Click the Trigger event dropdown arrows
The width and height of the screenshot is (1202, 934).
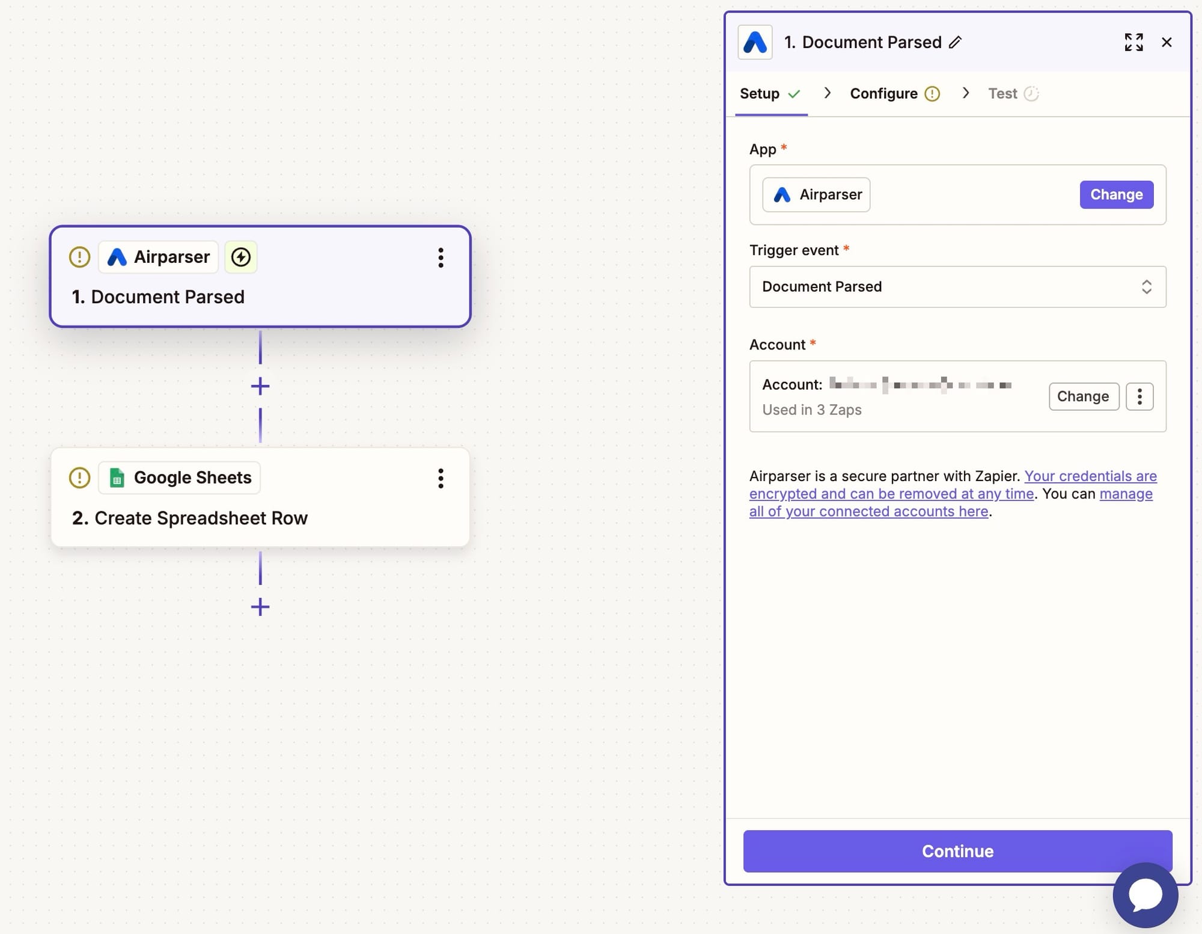(x=1146, y=287)
